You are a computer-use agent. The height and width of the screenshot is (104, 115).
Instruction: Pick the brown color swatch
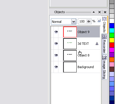[x=112, y=69]
